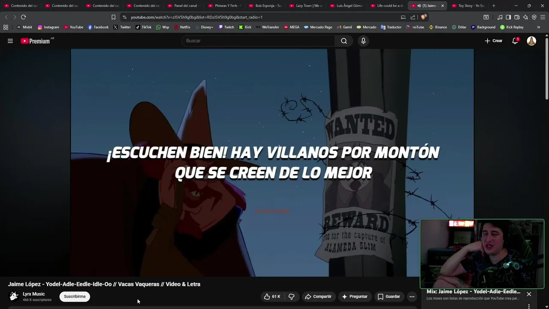Open browser apps grid icon
This screenshot has height=309, width=549.
tap(6, 27)
